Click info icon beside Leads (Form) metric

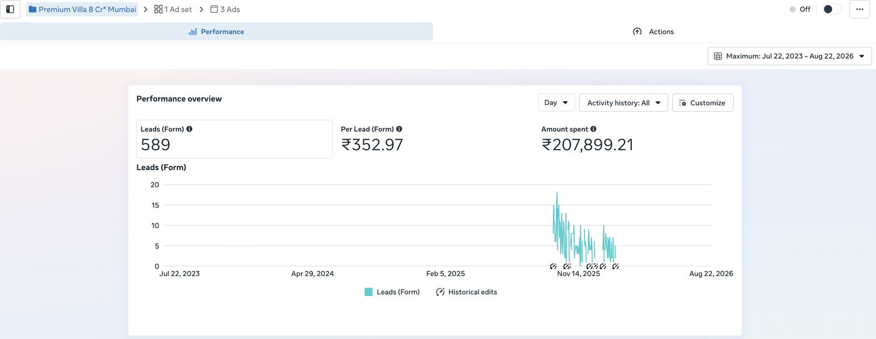point(189,129)
